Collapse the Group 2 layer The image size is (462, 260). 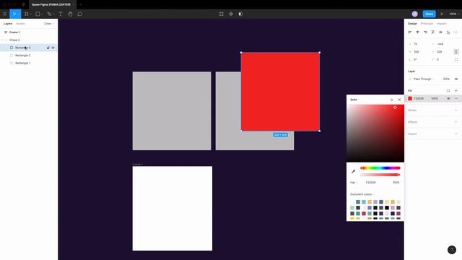[2, 40]
